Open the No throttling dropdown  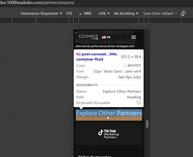click(x=126, y=13)
